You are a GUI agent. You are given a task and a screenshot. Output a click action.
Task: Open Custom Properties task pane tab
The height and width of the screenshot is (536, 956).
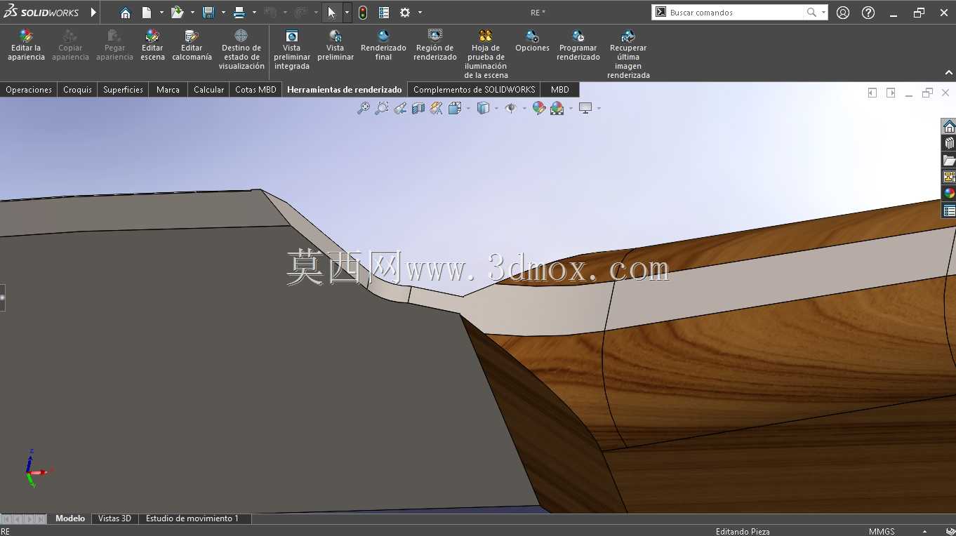pyautogui.click(x=949, y=210)
